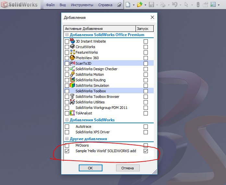The image size is (226, 185).
Task: Create a new document with New icon
Action: pos(128,5)
